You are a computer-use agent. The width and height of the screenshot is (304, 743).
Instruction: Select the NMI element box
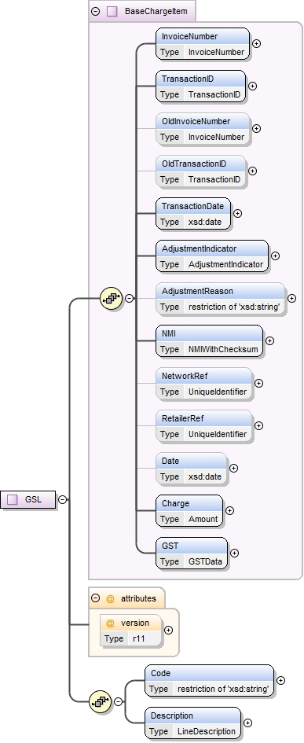click(x=209, y=340)
